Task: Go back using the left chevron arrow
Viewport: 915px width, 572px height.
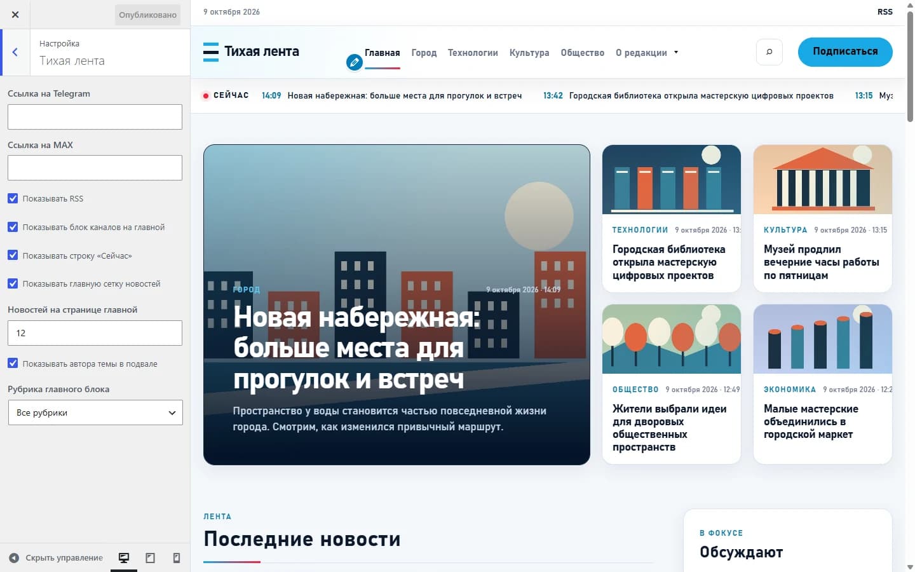Action: pyautogui.click(x=15, y=52)
